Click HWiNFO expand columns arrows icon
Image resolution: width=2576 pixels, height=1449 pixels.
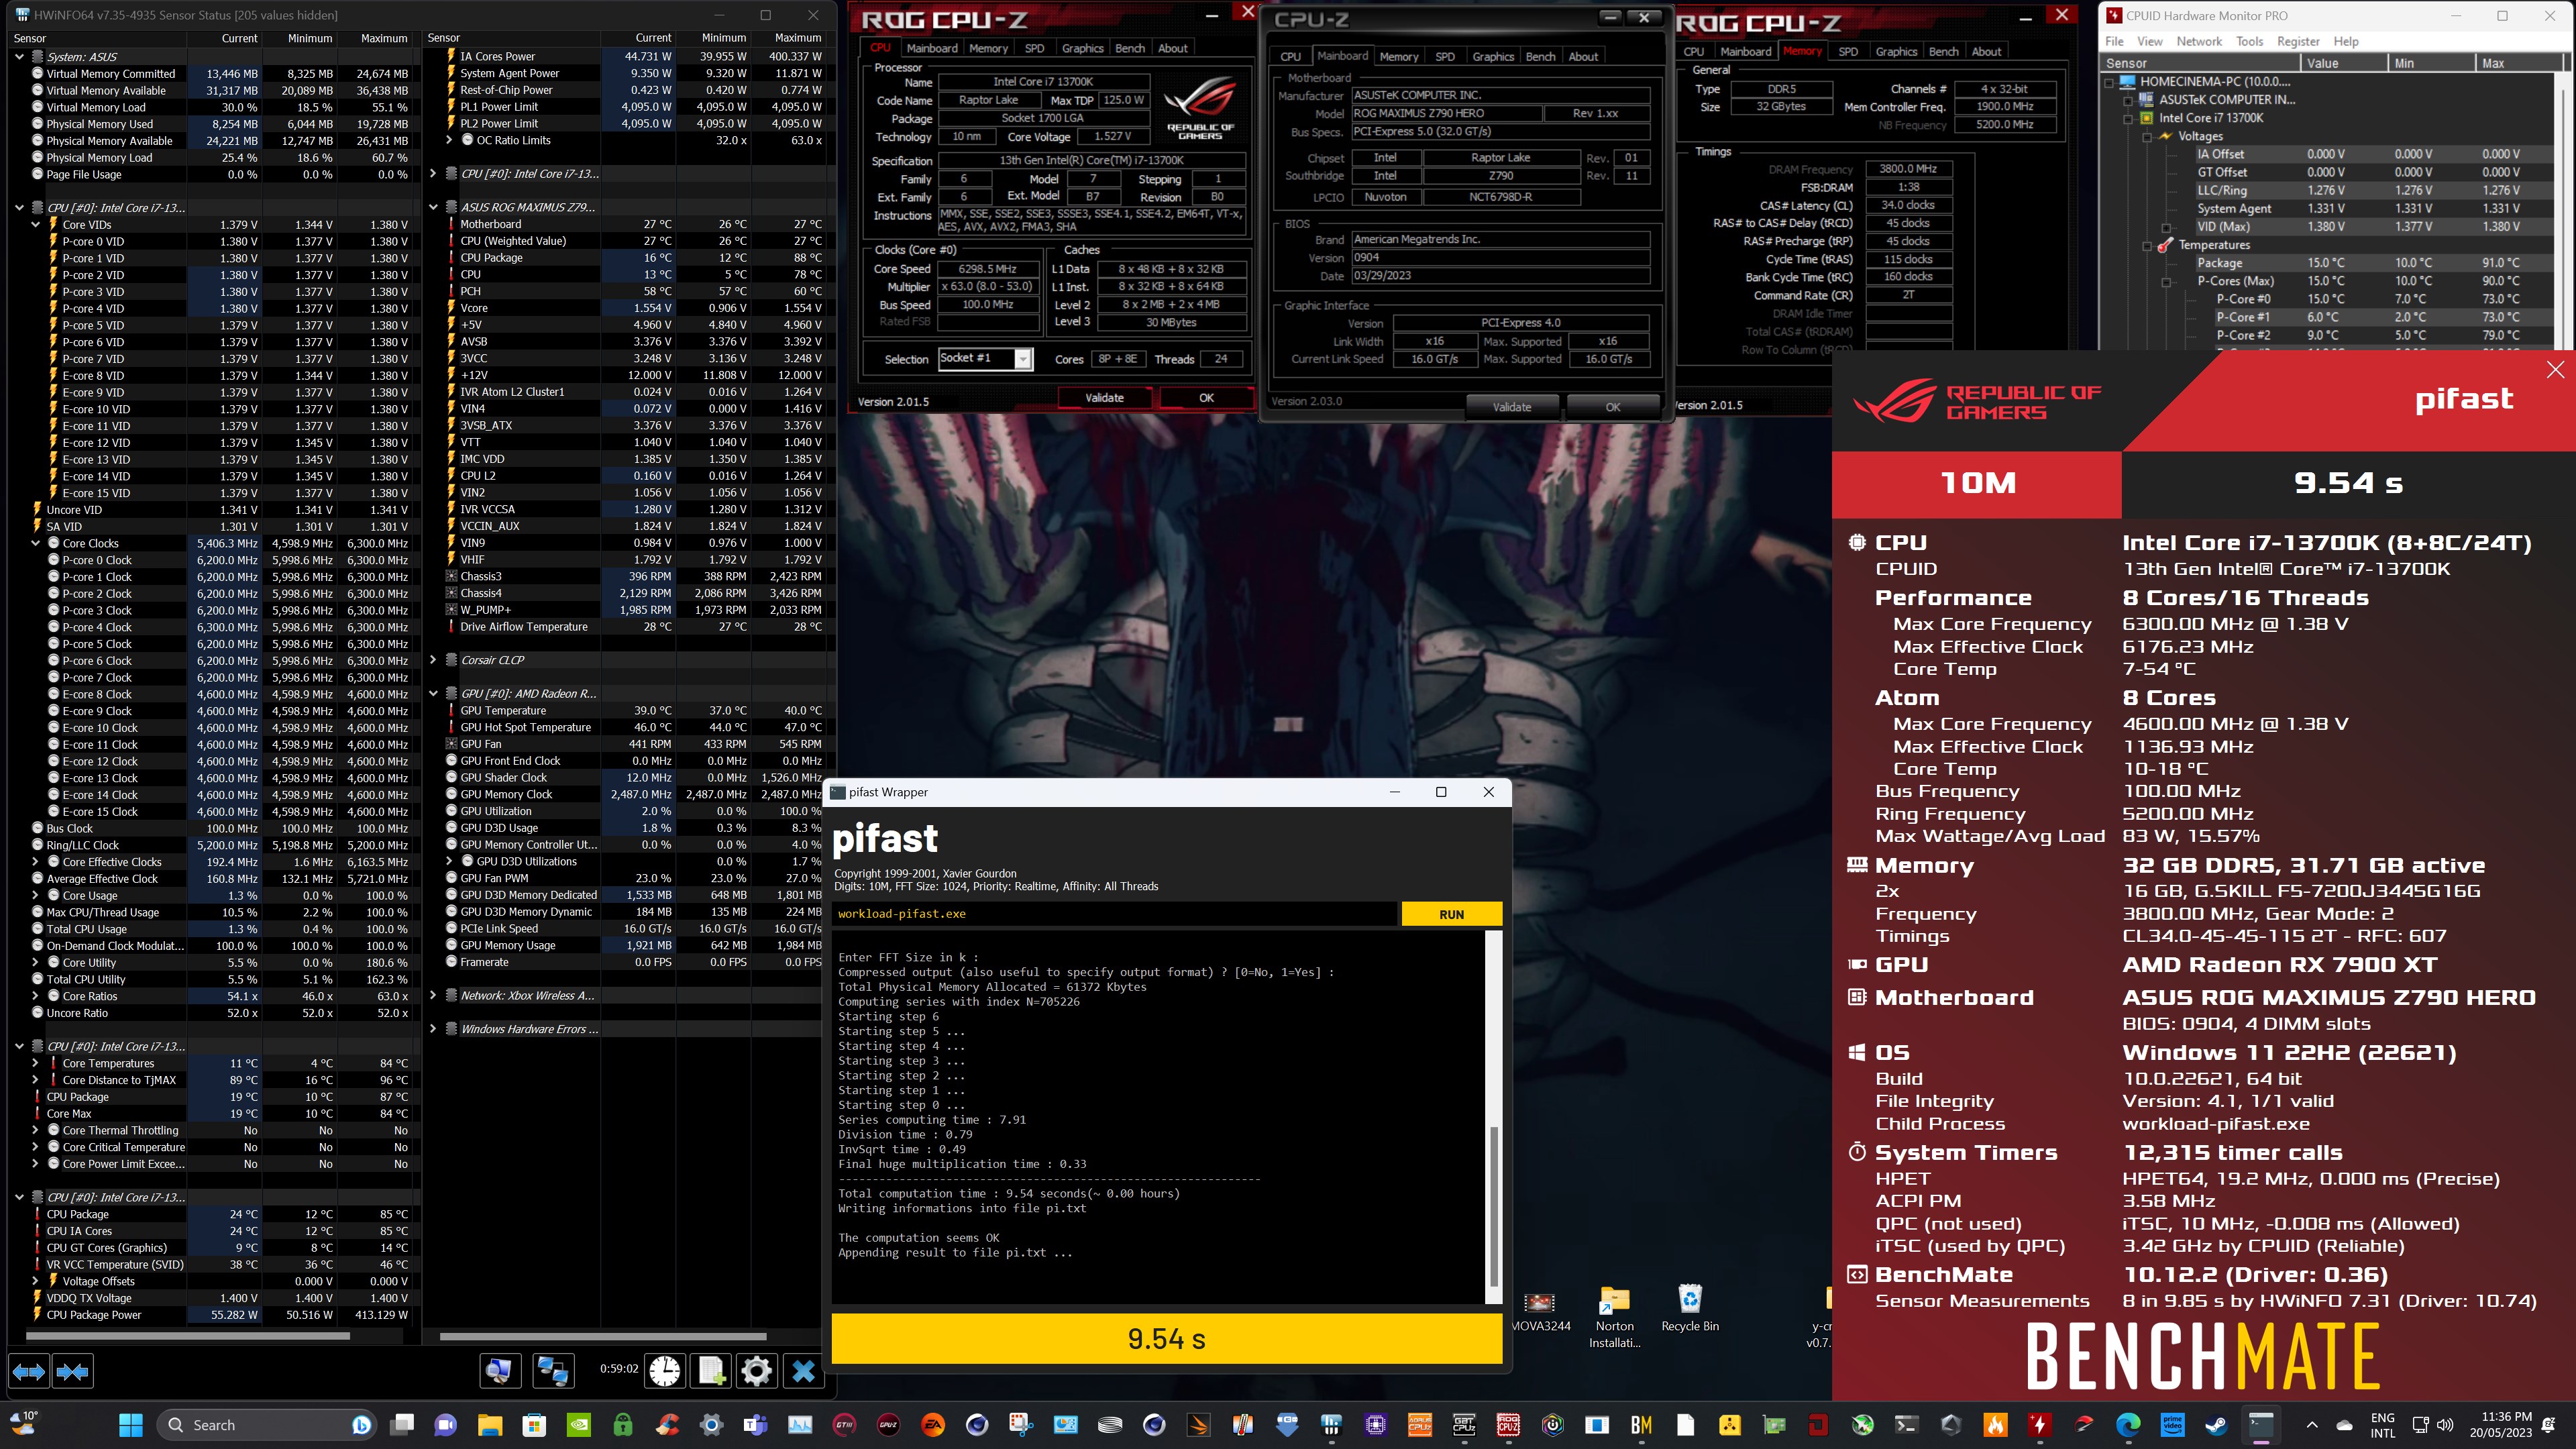tap(29, 1371)
